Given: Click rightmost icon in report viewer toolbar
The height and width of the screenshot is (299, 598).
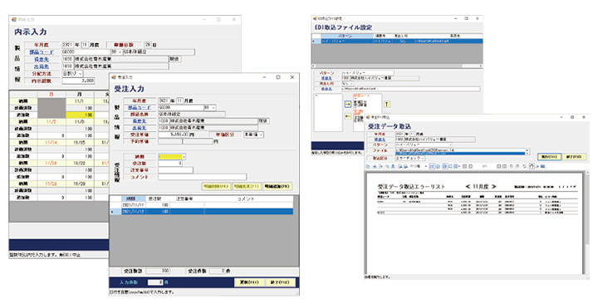Looking at the screenshot, I should pos(542,167).
